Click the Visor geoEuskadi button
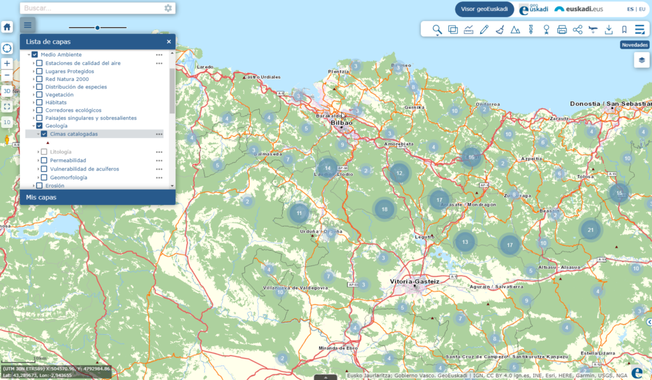This screenshot has height=380, width=652. pos(485,9)
